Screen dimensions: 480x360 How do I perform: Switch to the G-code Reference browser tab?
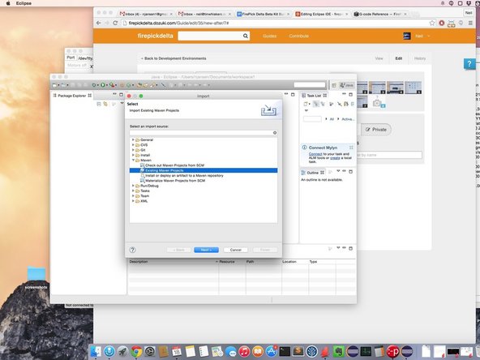pos(379,14)
